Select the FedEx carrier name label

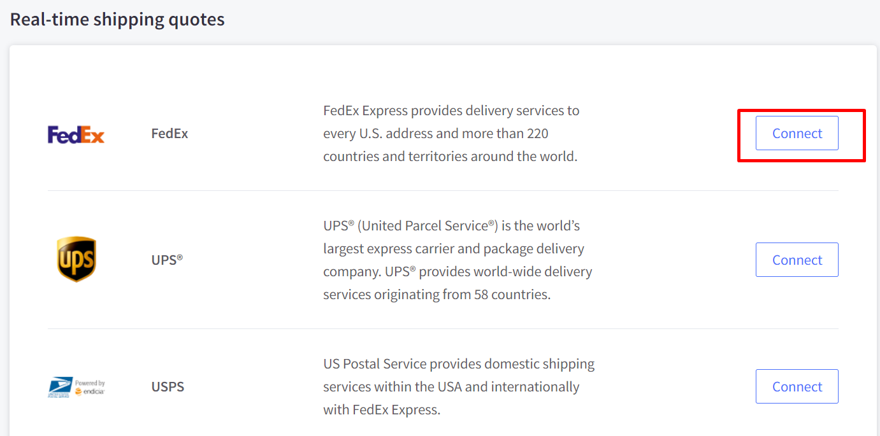[170, 134]
